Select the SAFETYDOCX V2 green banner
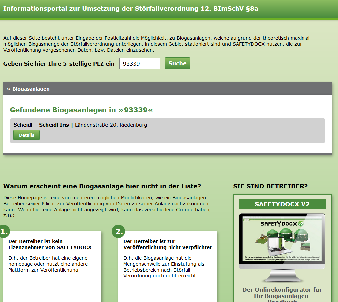The height and width of the screenshot is (302, 338). pos(282,204)
